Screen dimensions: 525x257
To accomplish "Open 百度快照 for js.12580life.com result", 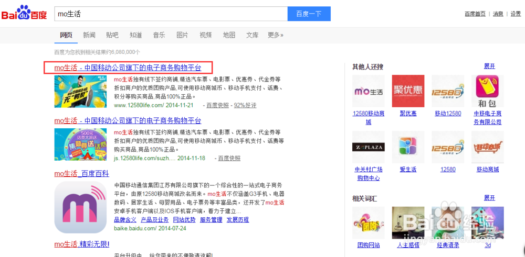I will tap(229, 158).
